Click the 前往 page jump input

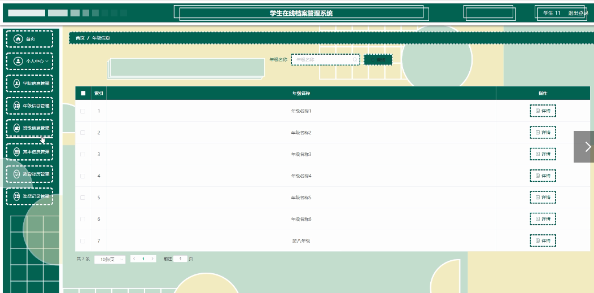(180, 259)
